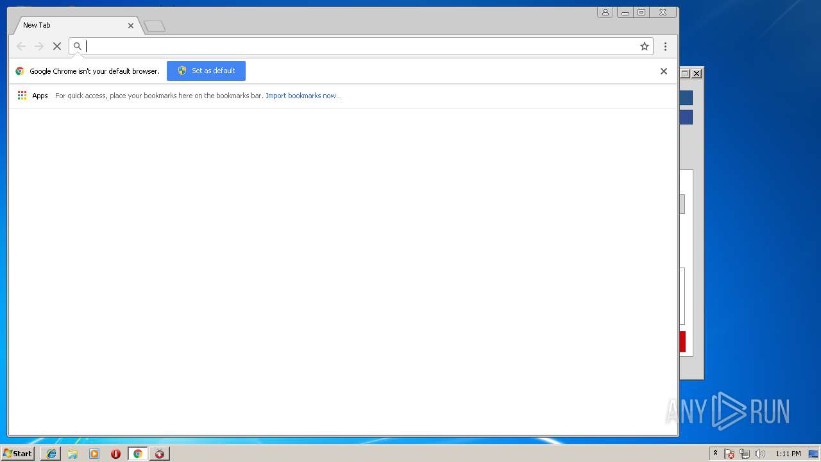
Task: Open Windows Explorer from the taskbar
Action: coord(72,454)
